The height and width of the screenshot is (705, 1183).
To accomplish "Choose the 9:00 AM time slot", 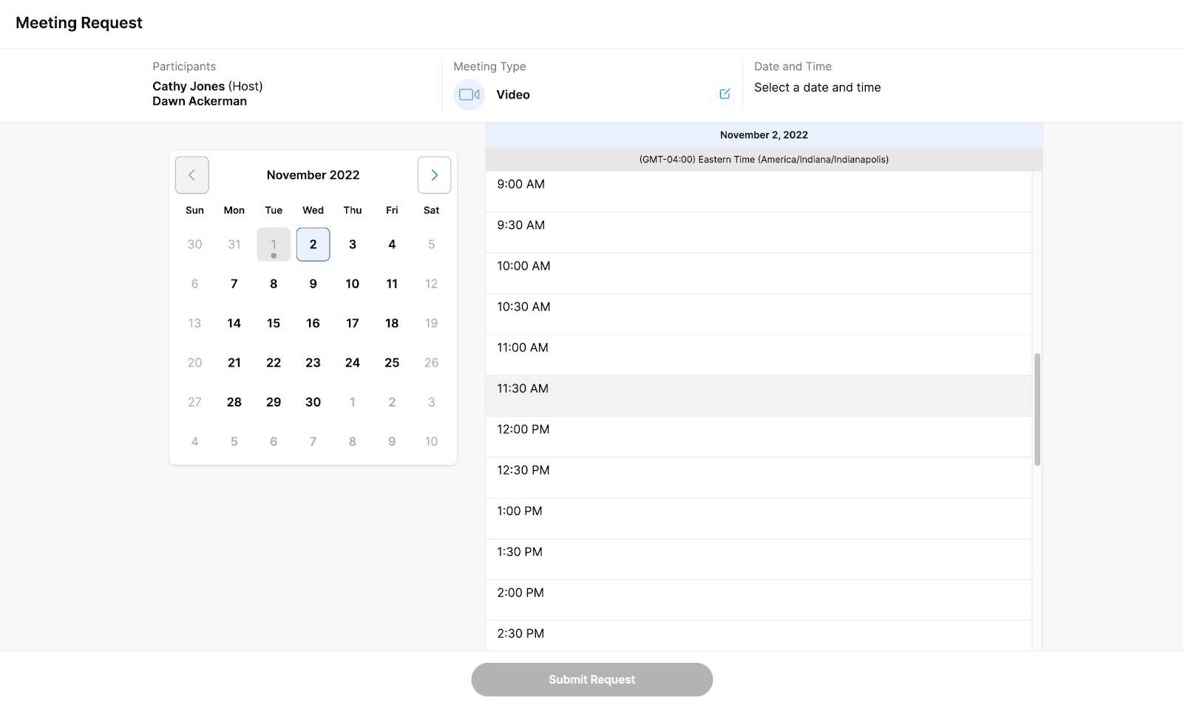I will (x=758, y=191).
